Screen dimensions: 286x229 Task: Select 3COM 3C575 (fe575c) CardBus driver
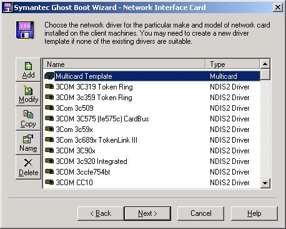coord(152,118)
